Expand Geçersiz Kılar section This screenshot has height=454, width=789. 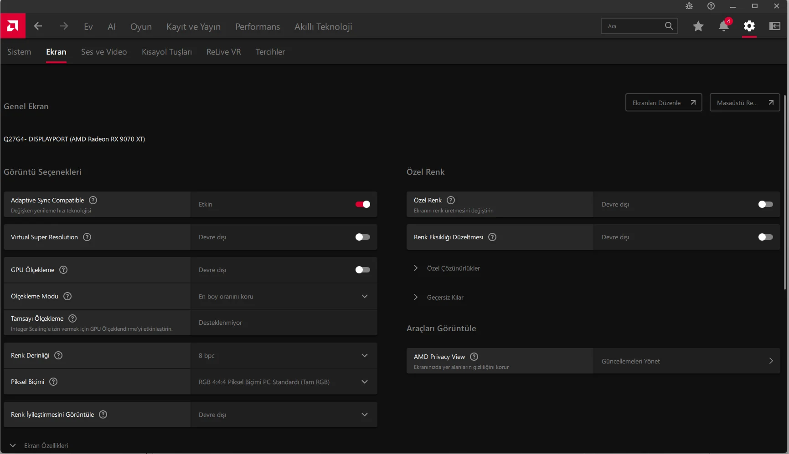pyautogui.click(x=438, y=298)
